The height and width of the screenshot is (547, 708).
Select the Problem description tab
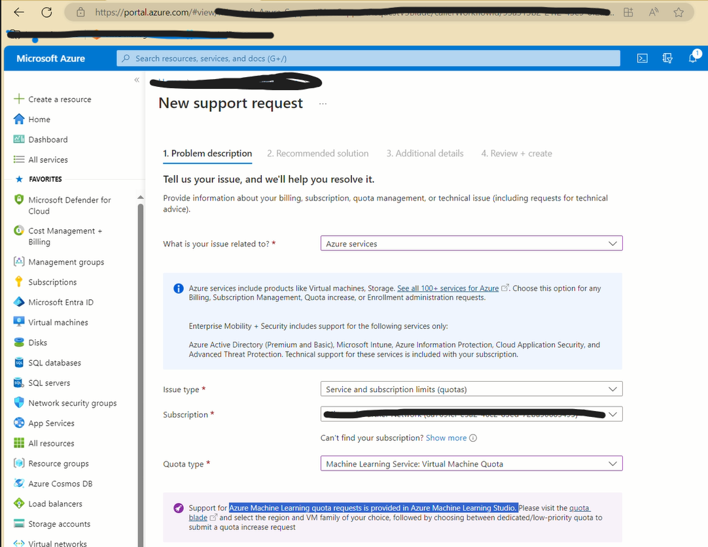pyautogui.click(x=207, y=154)
